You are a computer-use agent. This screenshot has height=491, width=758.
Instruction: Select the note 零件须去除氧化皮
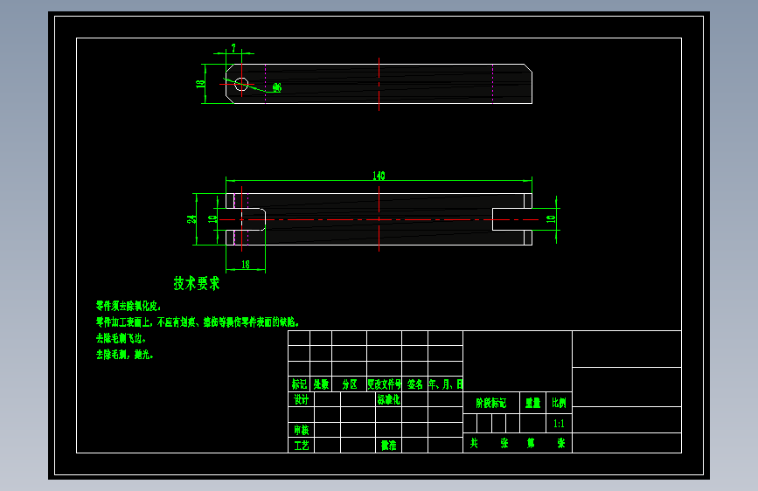tap(129, 306)
